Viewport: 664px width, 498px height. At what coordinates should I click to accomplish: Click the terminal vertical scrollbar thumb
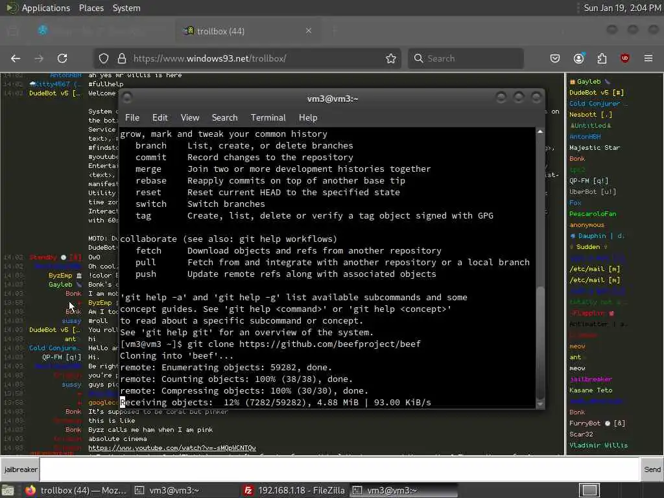pyautogui.click(x=540, y=343)
